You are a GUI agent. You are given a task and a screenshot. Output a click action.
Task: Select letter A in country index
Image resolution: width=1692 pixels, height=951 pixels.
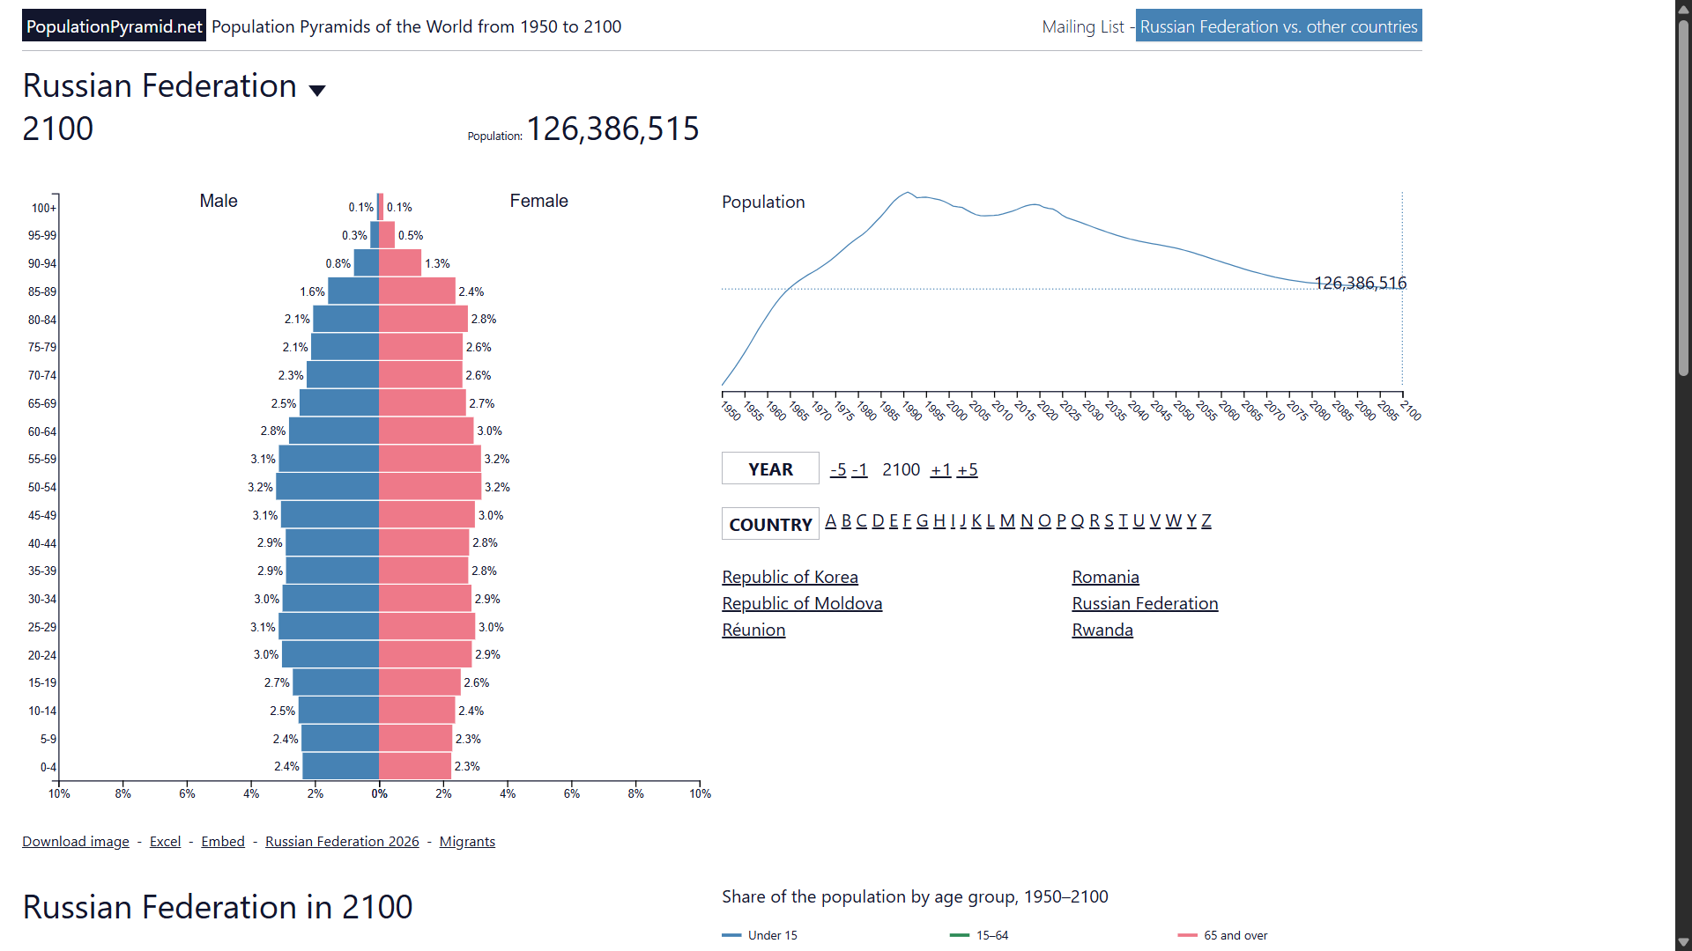pyautogui.click(x=830, y=520)
